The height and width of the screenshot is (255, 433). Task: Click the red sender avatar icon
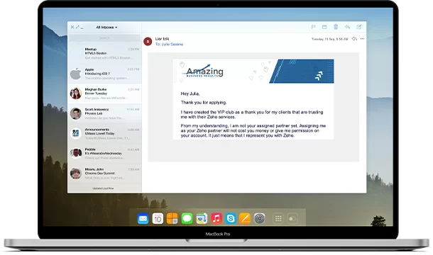pos(148,42)
